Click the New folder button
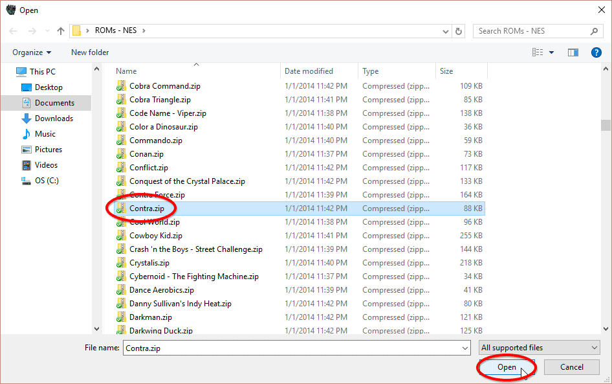The height and width of the screenshot is (384, 612). coord(90,52)
